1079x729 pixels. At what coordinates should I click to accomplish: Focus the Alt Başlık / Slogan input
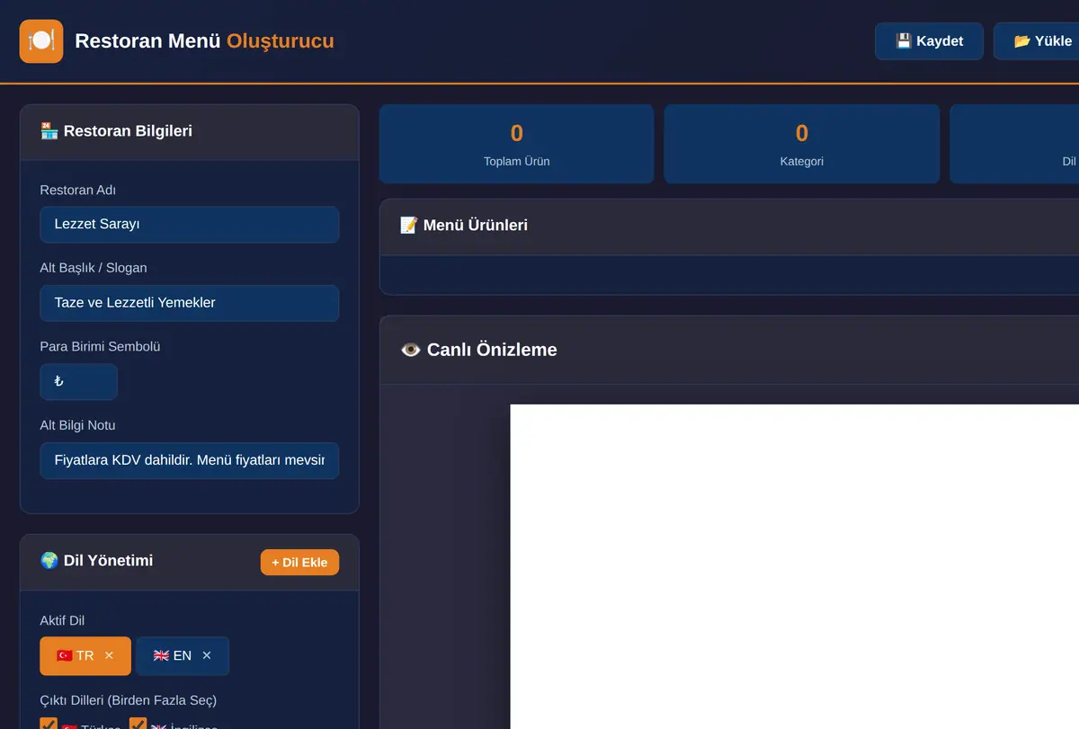(190, 303)
